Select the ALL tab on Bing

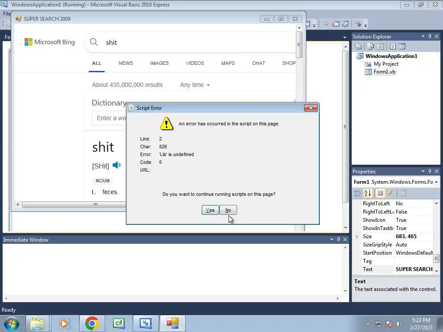(96, 63)
